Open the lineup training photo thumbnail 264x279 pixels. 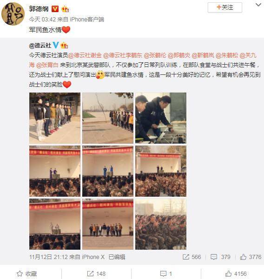point(55,118)
